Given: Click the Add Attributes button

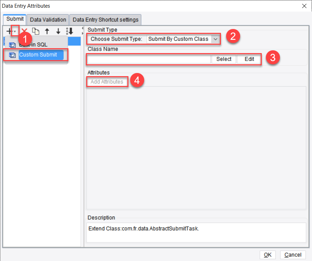Looking at the screenshot, I should click(x=107, y=82).
